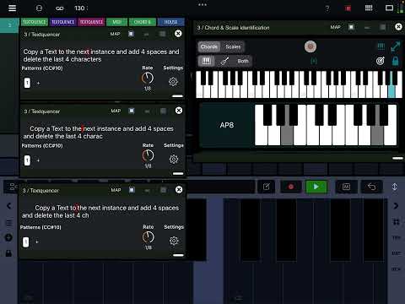Select the purple TEXTQUENCE tab
405x304 pixels.
pos(63,22)
